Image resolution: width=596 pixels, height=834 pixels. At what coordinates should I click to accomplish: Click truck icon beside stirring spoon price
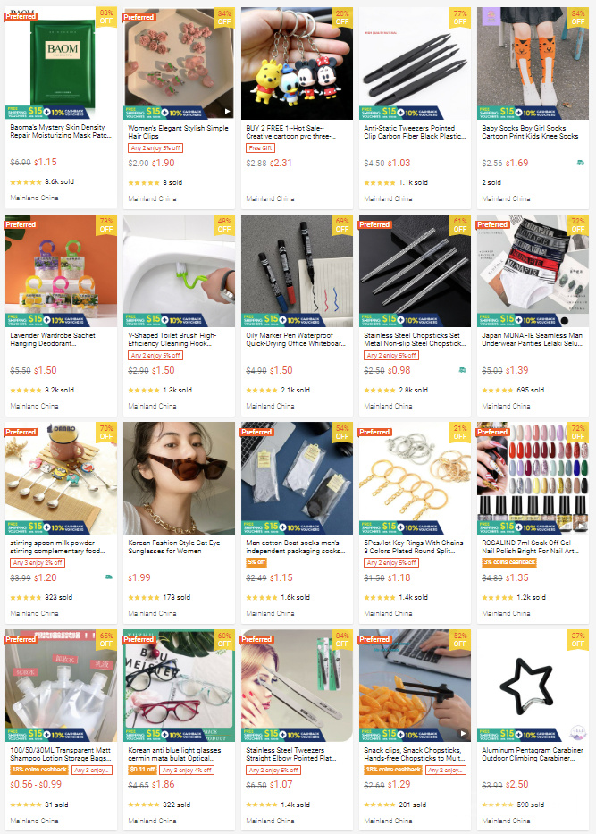(x=108, y=577)
